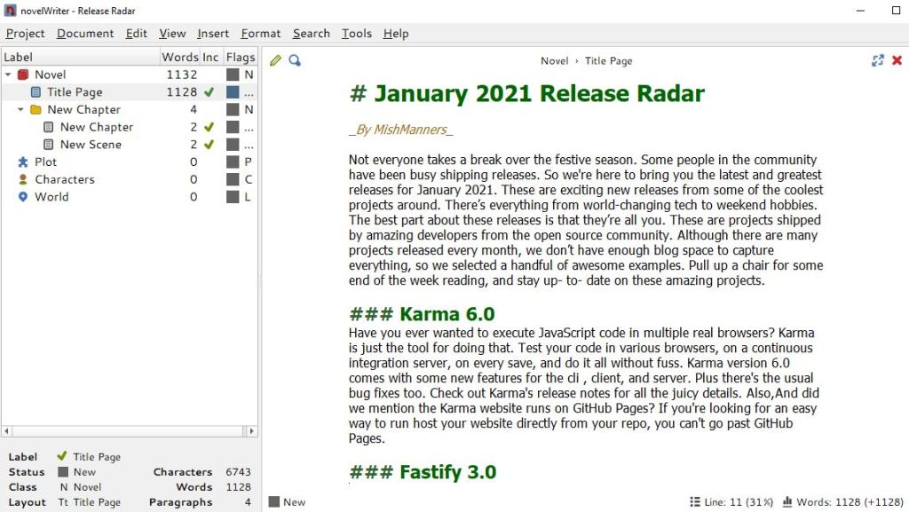This screenshot has width=909, height=512.
Task: Click the World map pin icon
Action: 23,197
